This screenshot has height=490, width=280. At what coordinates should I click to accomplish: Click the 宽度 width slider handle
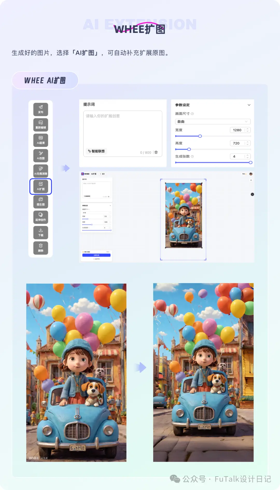click(x=200, y=136)
